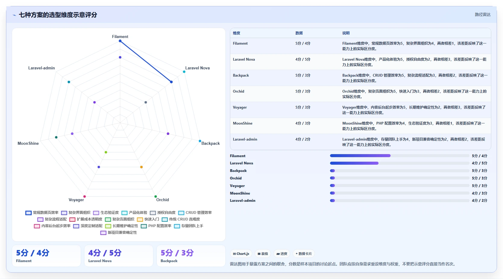
Task: Toggle the 产品化体验 legend entry
Action: (134, 213)
